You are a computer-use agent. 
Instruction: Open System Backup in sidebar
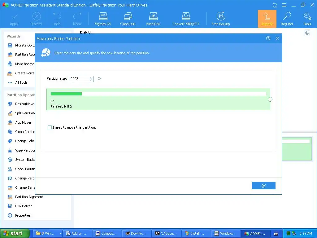coord(21,160)
